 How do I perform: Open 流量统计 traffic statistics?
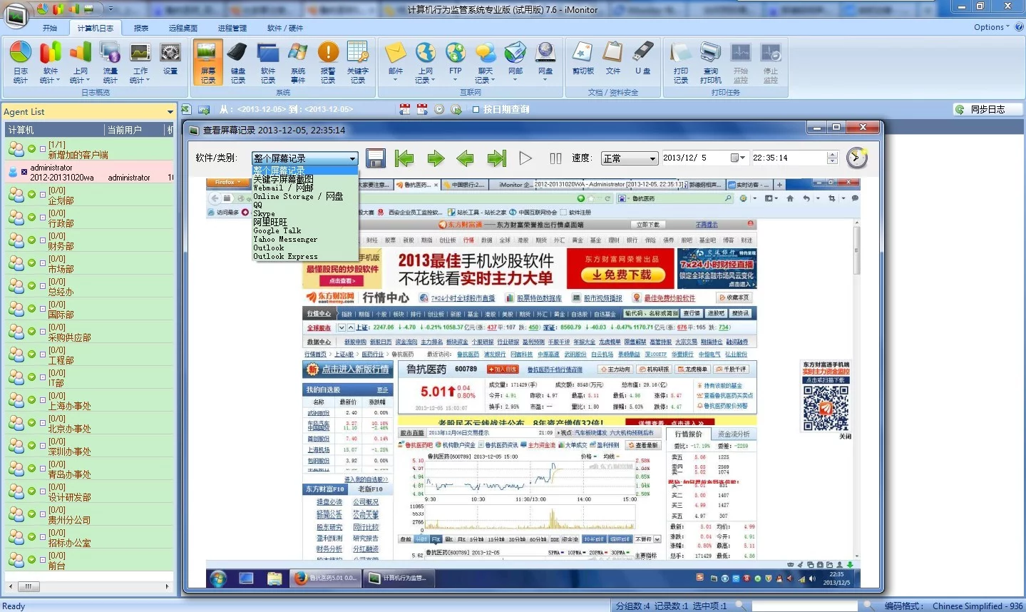pyautogui.click(x=110, y=62)
